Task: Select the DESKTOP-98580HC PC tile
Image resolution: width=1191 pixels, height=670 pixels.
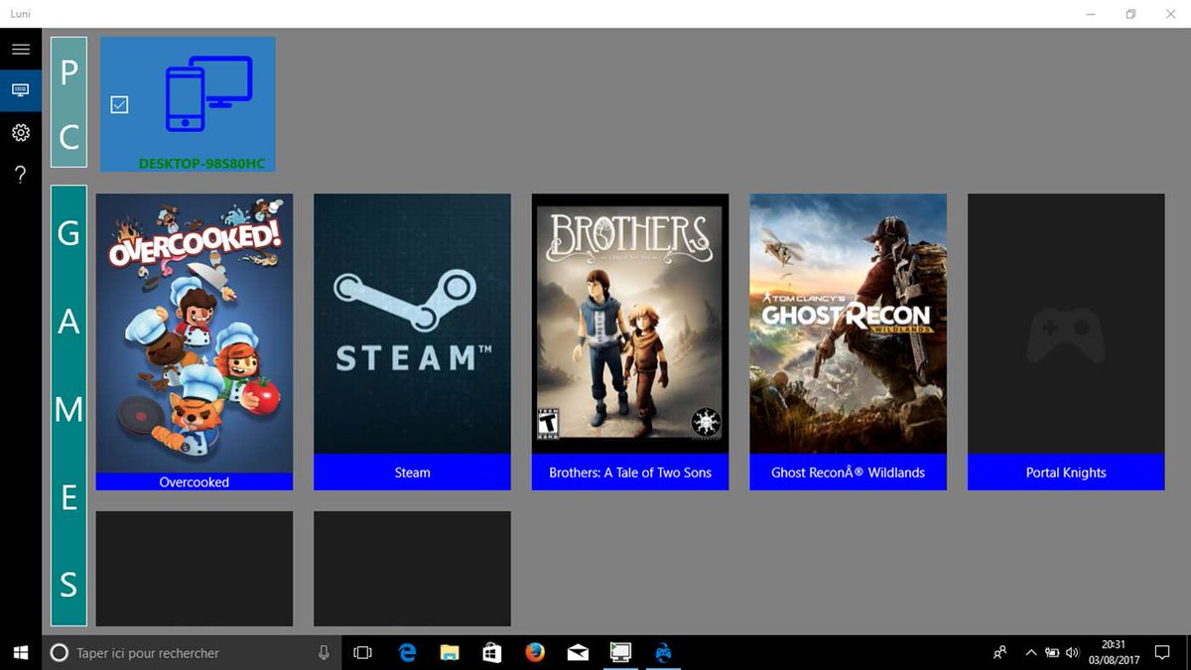Action: coord(188,104)
